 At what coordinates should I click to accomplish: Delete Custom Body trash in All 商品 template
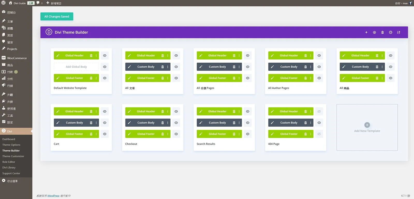pos(377,67)
